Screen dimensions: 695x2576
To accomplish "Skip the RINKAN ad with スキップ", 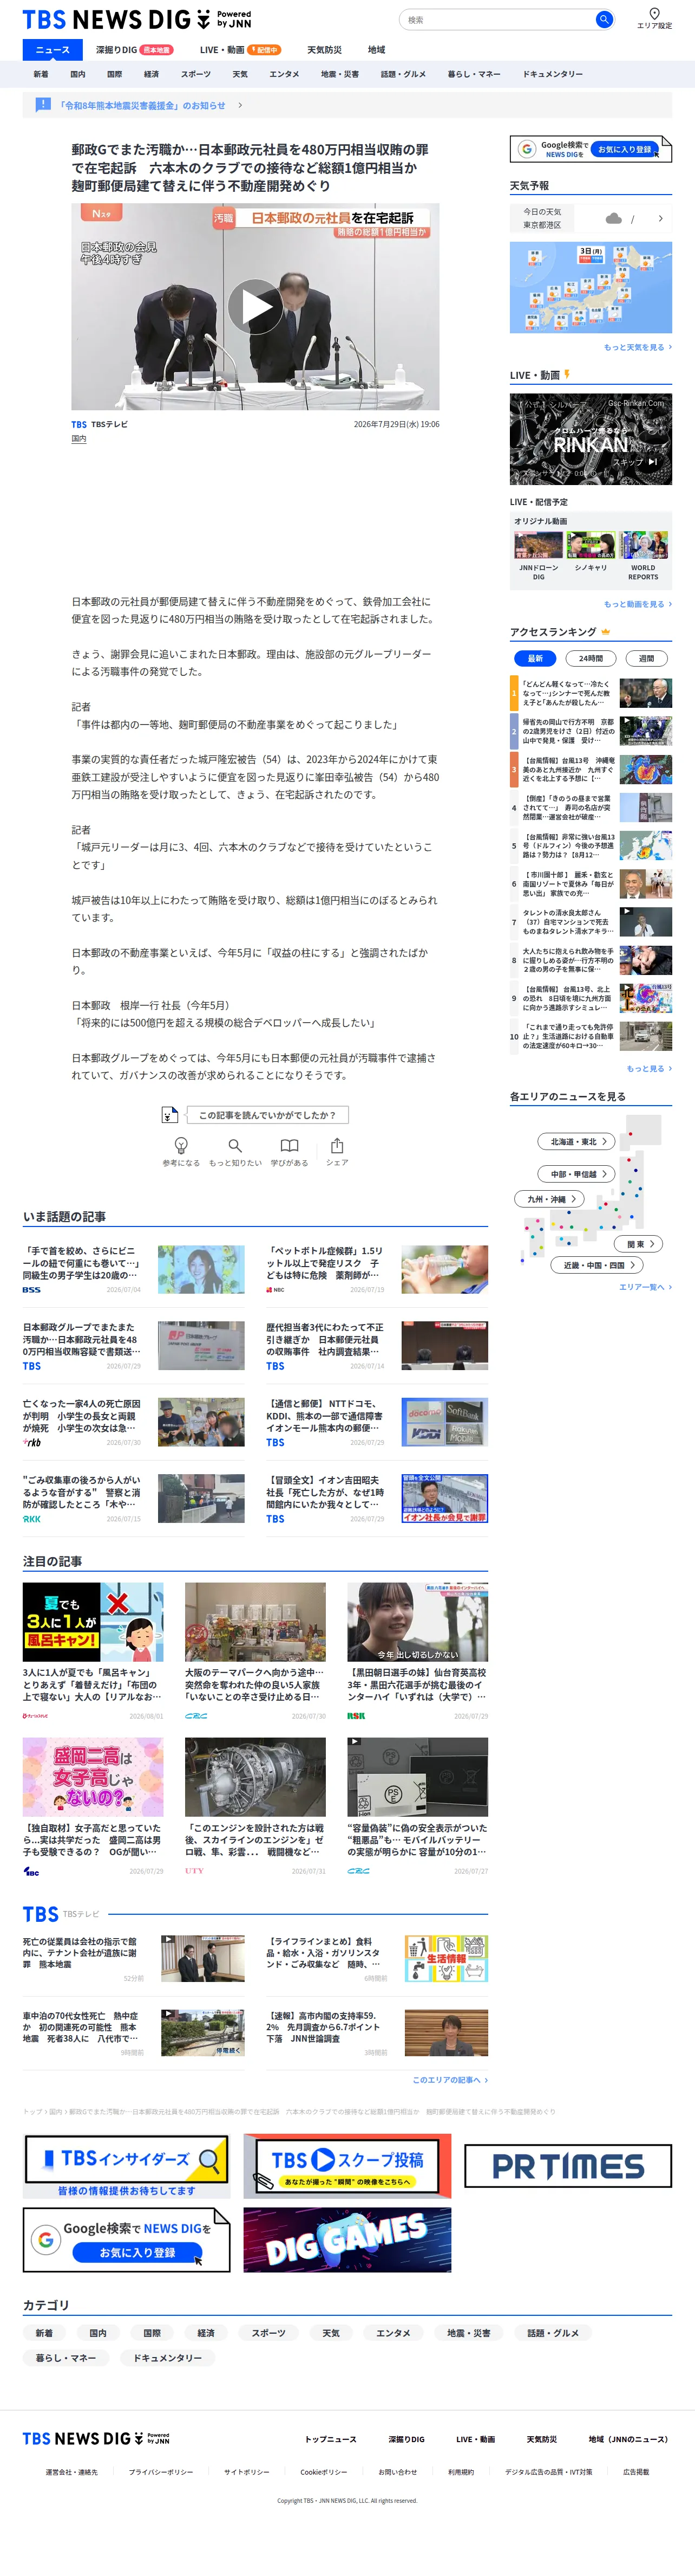I will click(x=635, y=462).
